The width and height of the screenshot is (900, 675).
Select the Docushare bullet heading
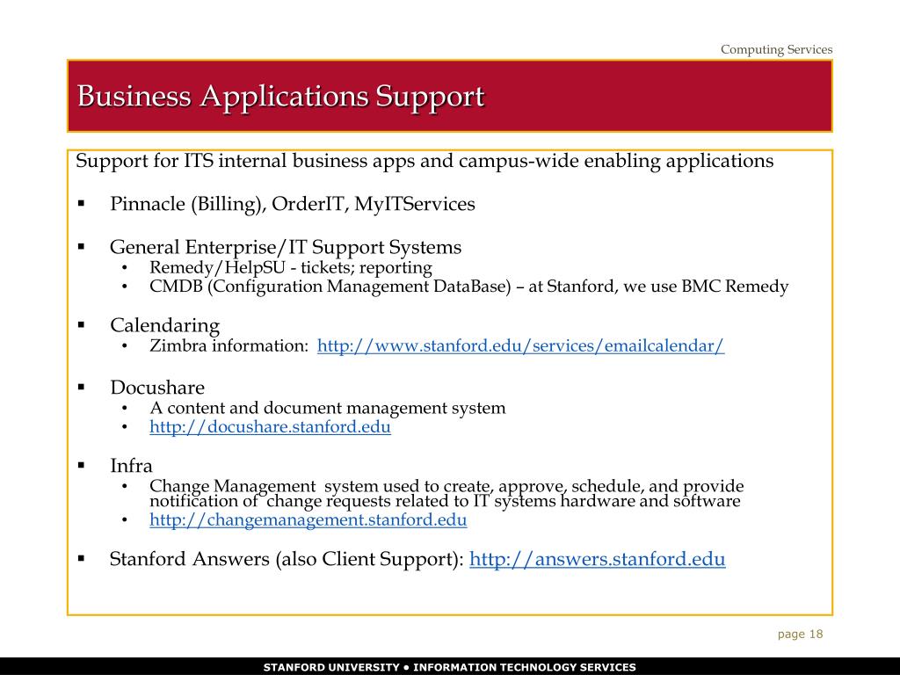coord(157,388)
